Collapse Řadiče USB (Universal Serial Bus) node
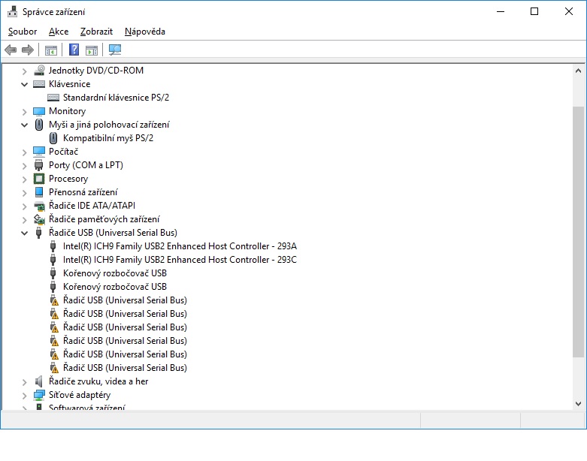 tap(24, 233)
